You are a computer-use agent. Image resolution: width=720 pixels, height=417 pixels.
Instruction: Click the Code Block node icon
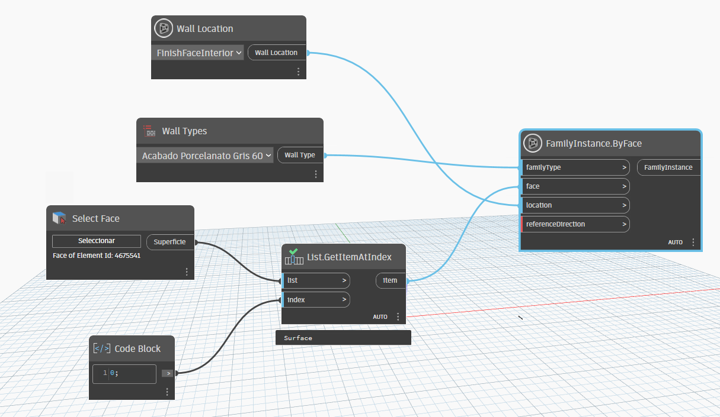coord(102,348)
